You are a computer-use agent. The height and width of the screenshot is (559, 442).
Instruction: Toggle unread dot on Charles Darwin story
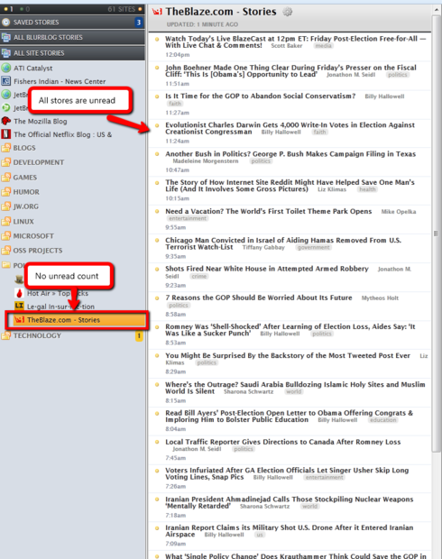tap(157, 125)
